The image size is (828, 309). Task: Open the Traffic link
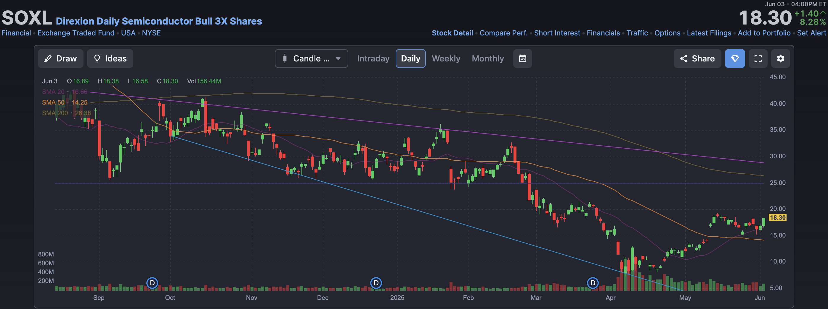pos(637,33)
